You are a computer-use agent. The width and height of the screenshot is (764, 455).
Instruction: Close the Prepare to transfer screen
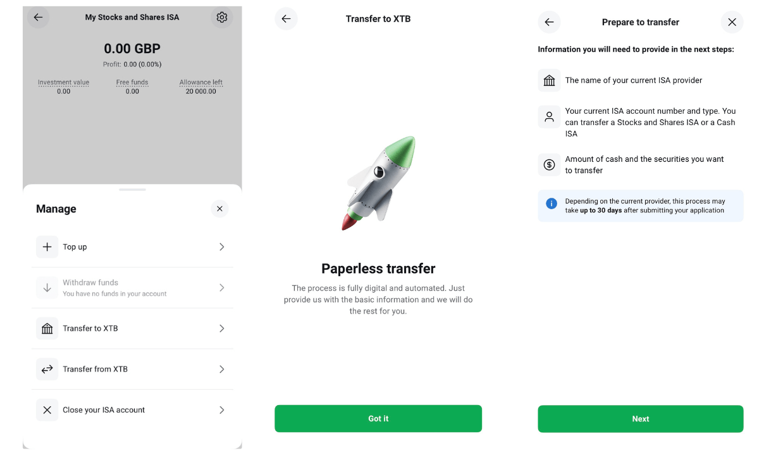coord(732,22)
